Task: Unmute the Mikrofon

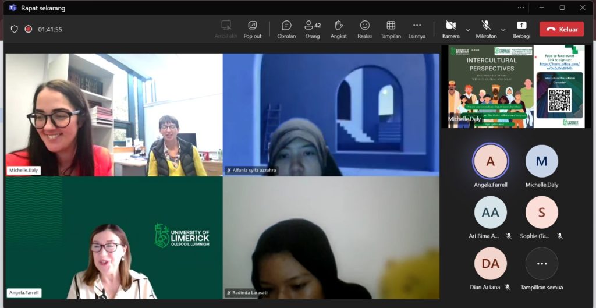Action: 486,29
